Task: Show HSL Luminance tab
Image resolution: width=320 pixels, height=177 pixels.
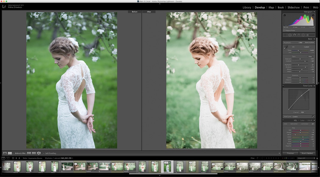Action: click(x=304, y=124)
